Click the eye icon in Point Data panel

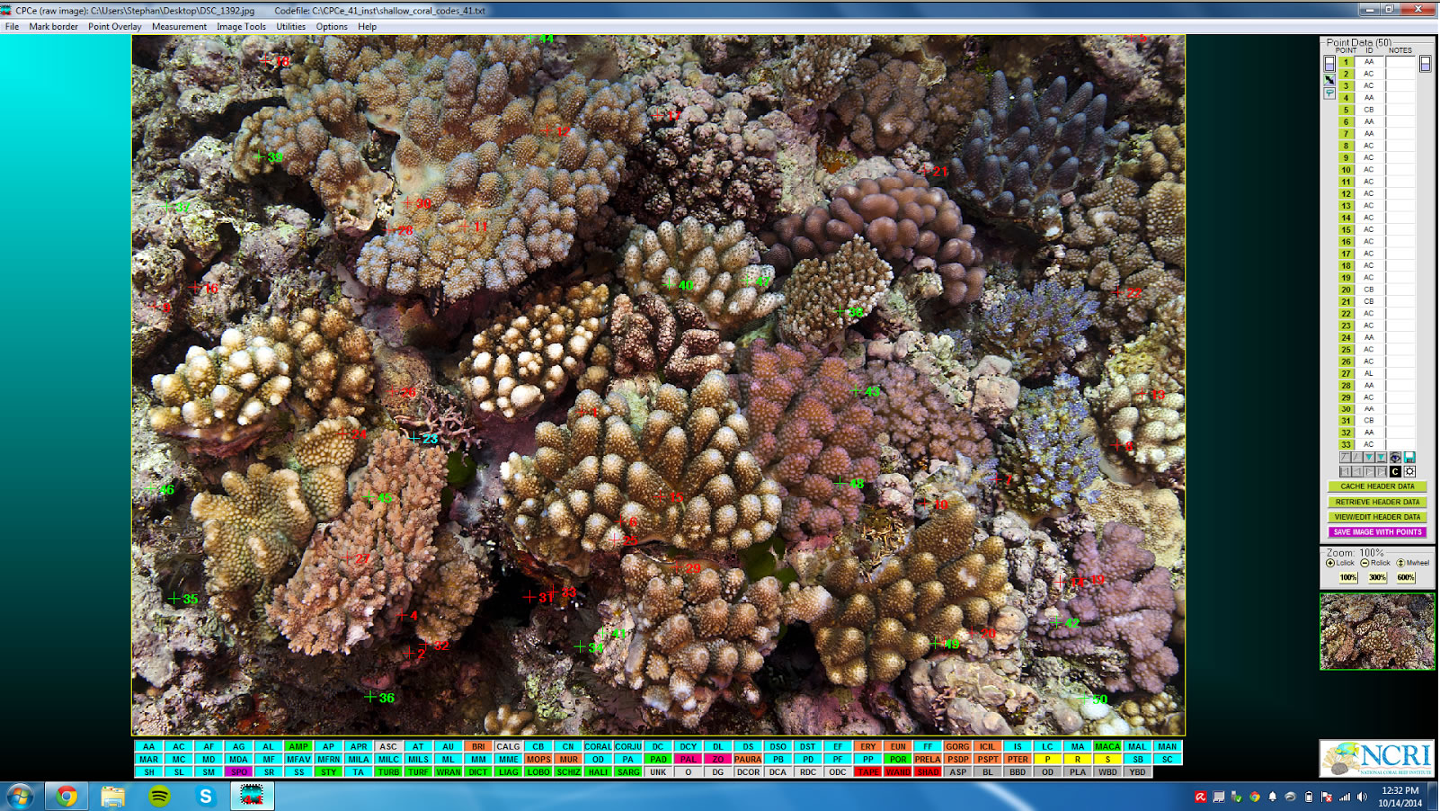[1395, 458]
